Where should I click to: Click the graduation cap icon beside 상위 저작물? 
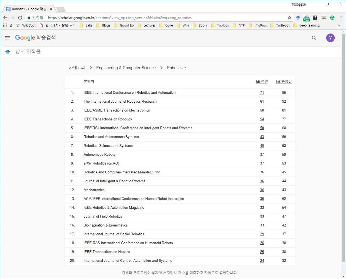pyautogui.click(x=8, y=52)
